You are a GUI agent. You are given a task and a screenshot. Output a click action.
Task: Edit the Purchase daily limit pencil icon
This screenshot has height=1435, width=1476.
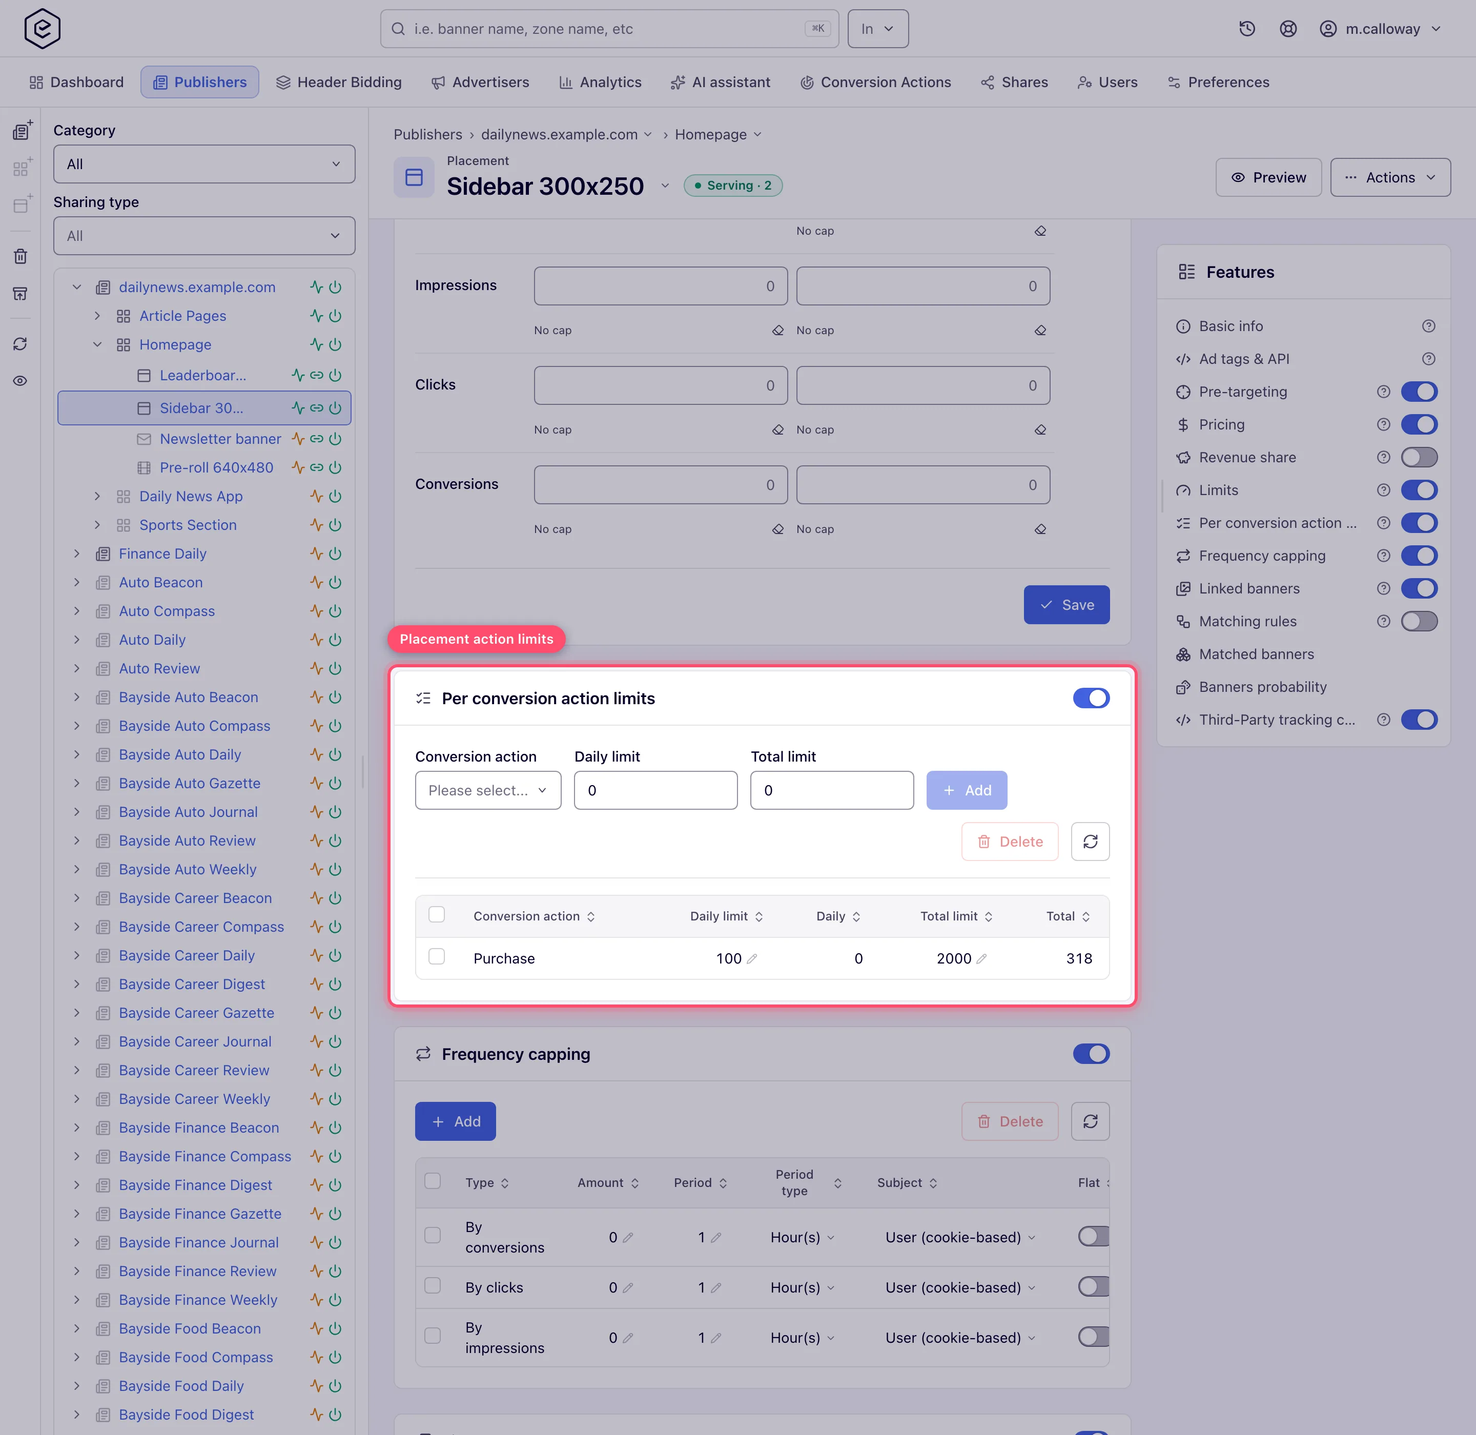click(x=751, y=959)
